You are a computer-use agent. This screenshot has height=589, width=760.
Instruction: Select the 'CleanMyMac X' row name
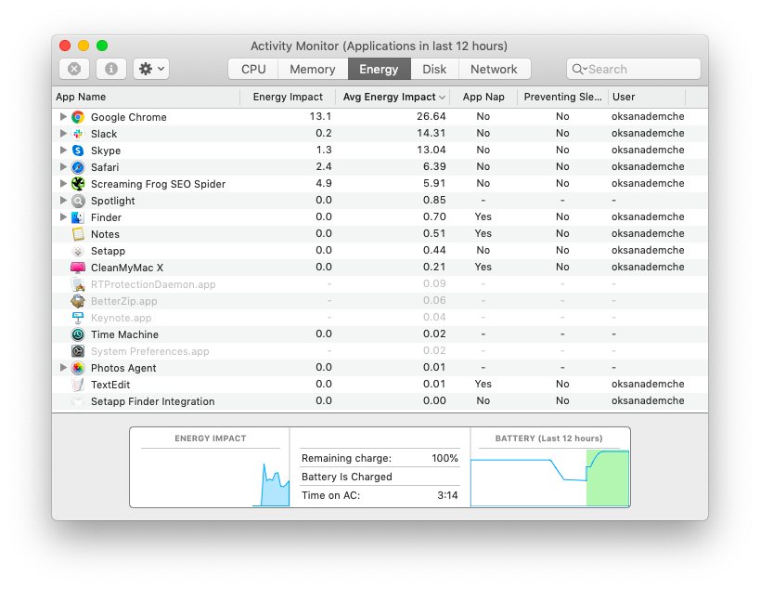127,268
